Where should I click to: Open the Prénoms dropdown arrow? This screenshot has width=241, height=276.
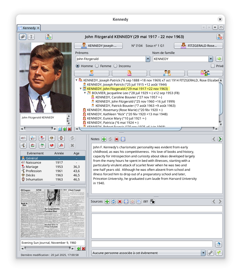[148, 59]
